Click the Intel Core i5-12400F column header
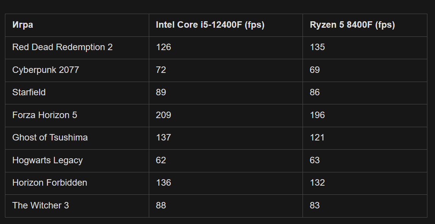Viewport: 435px width, 224px height. click(210, 25)
